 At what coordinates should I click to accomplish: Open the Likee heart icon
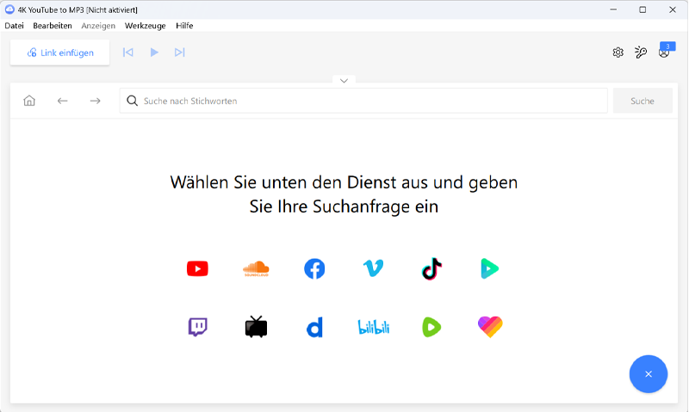pyautogui.click(x=490, y=327)
